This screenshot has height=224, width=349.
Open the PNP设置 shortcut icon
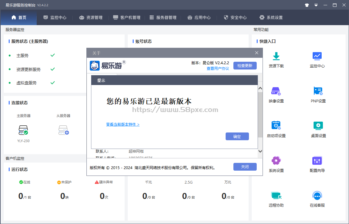(x=318, y=91)
